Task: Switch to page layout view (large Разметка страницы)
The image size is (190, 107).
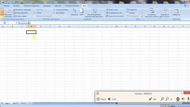Action: click(x=8, y=13)
